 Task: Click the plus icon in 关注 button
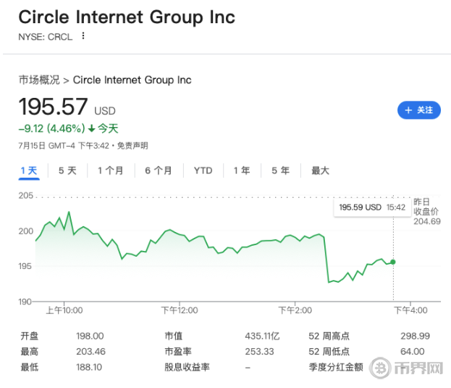click(408, 110)
